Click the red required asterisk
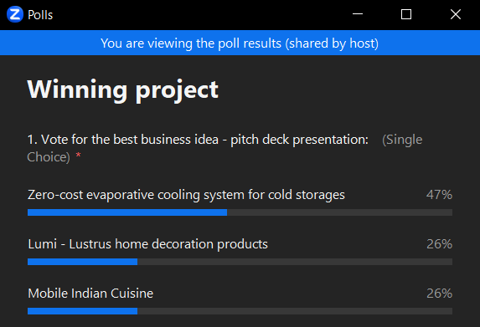The height and width of the screenshot is (327, 480). click(x=79, y=156)
